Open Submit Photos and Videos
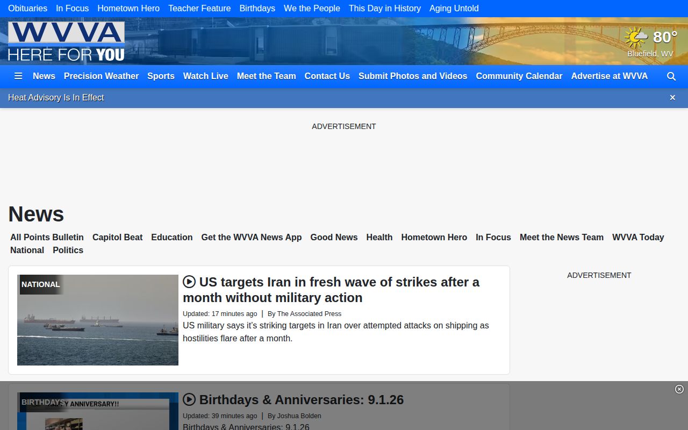 coord(413,76)
